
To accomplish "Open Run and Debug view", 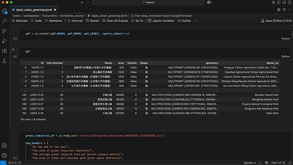I will 5,41.
